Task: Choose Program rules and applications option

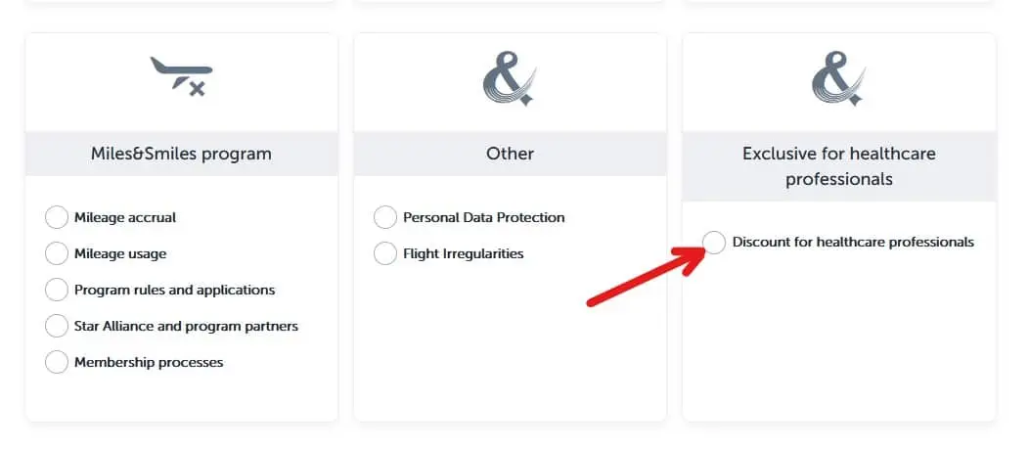Action: pyautogui.click(x=57, y=290)
